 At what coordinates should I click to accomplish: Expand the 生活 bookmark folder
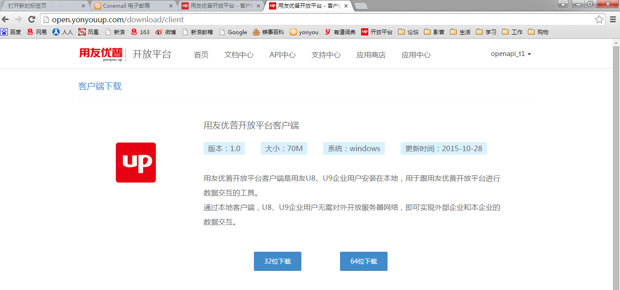click(460, 32)
